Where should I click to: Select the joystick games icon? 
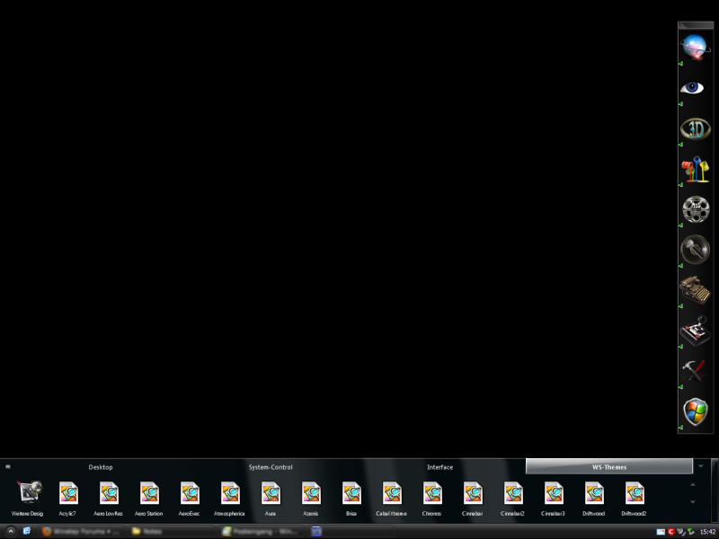(695, 331)
